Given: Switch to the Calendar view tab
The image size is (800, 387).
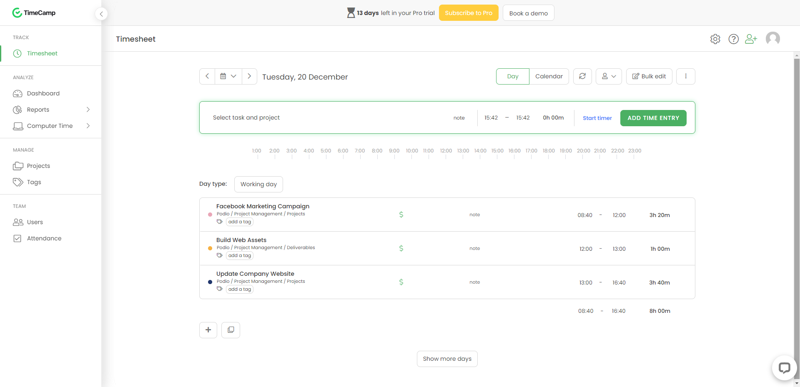Looking at the screenshot, I should tap(549, 76).
